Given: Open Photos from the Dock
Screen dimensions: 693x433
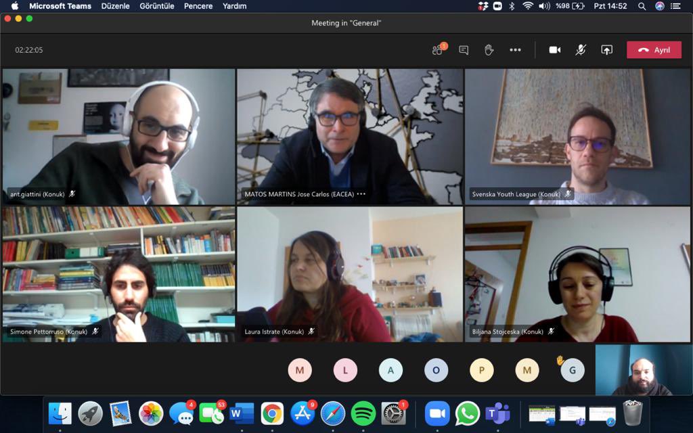Looking at the screenshot, I should (x=151, y=413).
